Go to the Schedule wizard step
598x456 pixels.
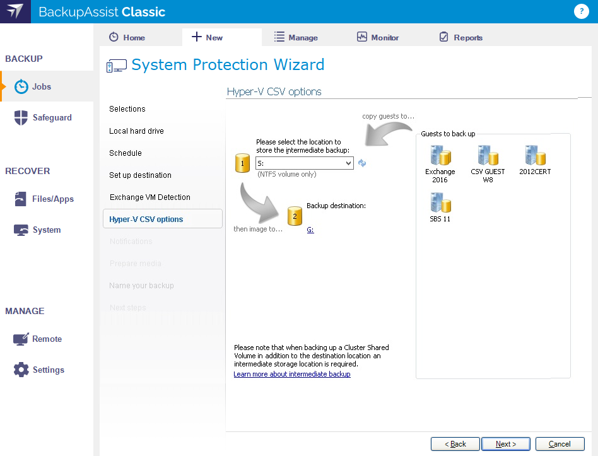coord(126,153)
